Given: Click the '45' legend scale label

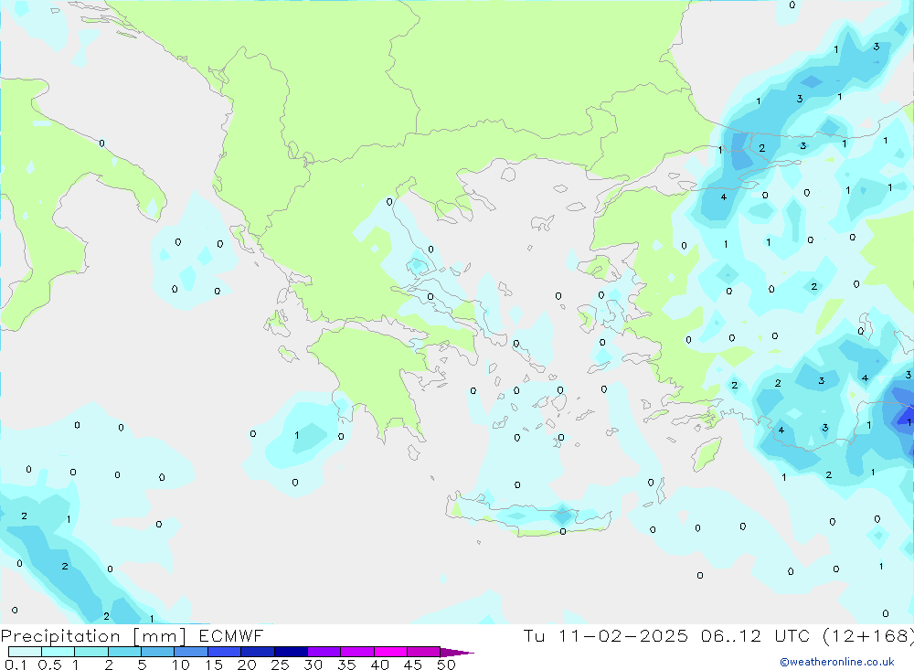Looking at the screenshot, I should click(413, 665).
